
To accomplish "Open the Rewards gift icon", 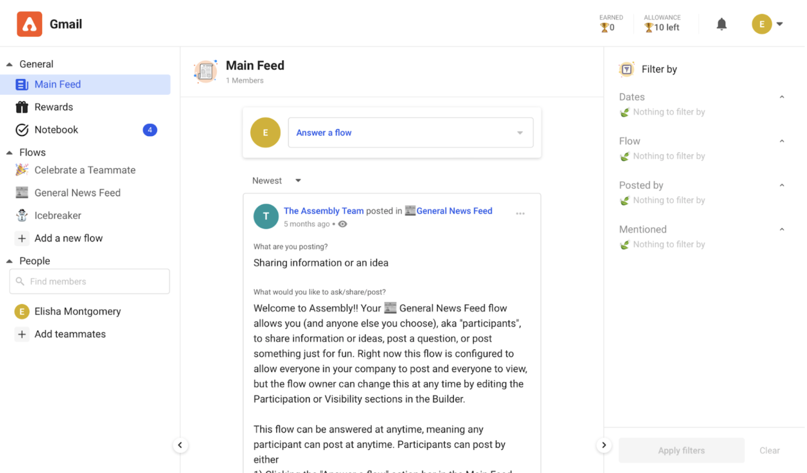I will tap(22, 107).
